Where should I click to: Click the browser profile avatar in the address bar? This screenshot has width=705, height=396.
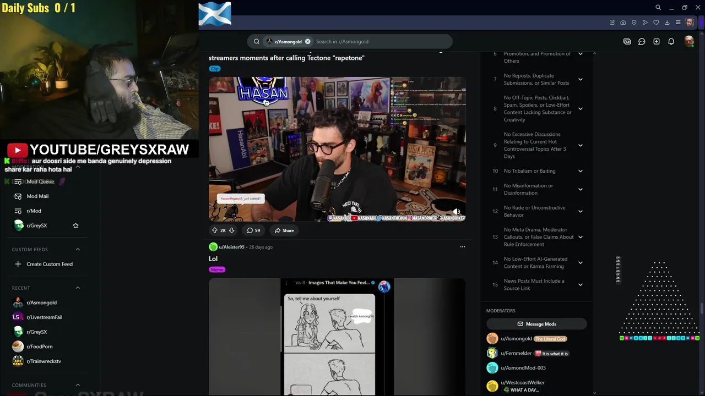click(690, 23)
